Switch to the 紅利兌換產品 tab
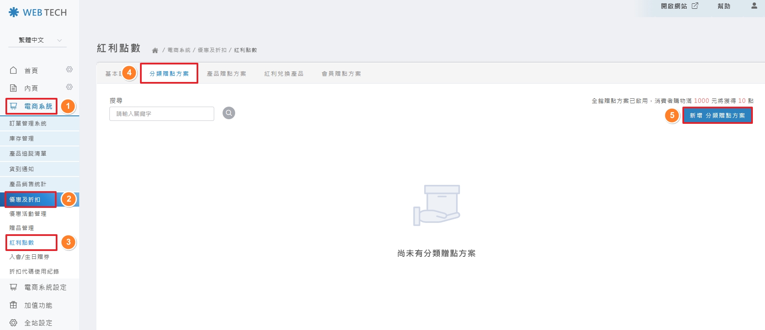Image resolution: width=765 pixels, height=330 pixels. coord(284,74)
